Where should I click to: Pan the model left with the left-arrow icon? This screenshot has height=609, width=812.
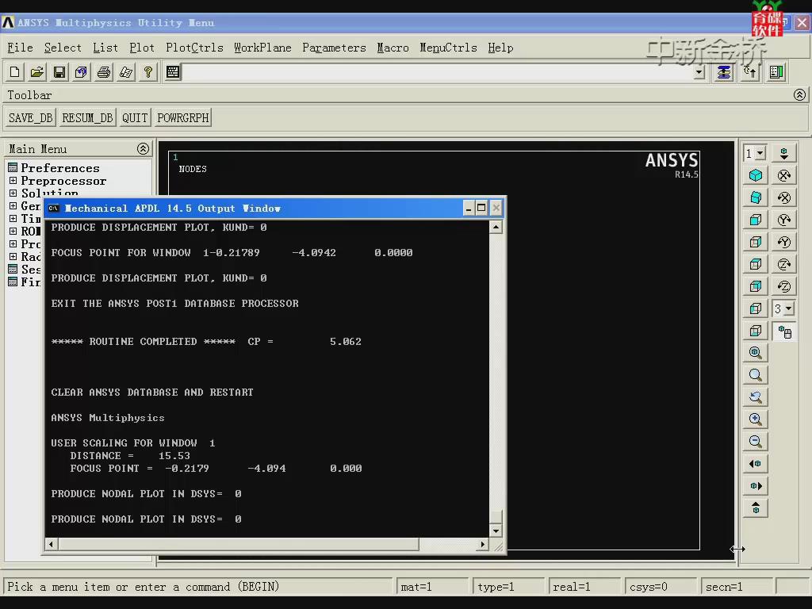pos(756,463)
